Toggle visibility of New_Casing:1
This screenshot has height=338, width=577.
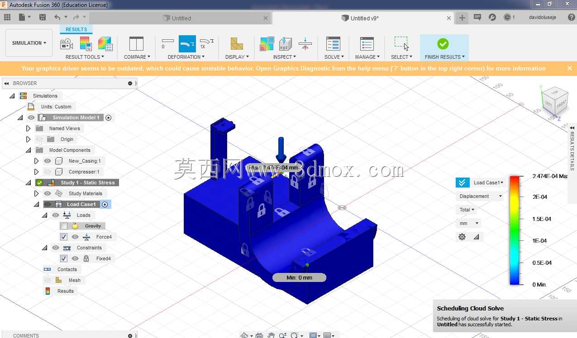tap(48, 161)
